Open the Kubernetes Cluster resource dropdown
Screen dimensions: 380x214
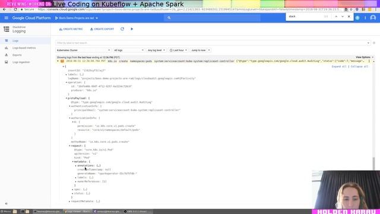tap(83, 50)
